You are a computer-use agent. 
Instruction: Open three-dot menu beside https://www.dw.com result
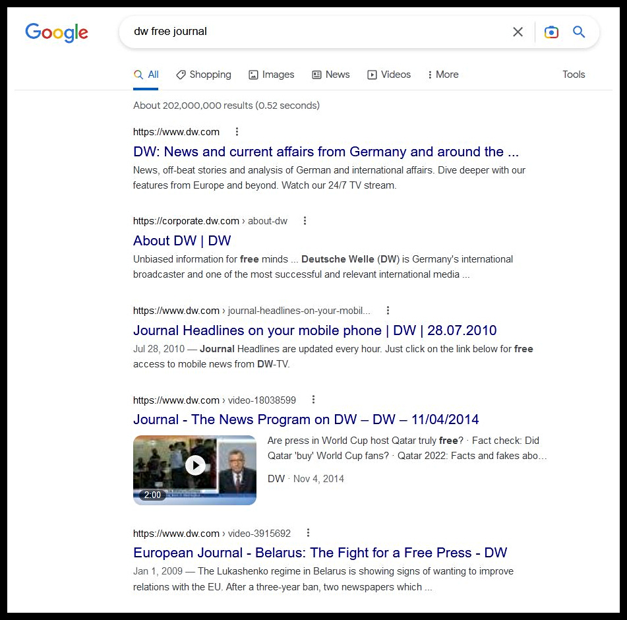pyautogui.click(x=237, y=132)
